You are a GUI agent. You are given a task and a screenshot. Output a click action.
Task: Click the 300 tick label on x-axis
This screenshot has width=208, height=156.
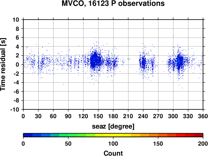[173, 116]
